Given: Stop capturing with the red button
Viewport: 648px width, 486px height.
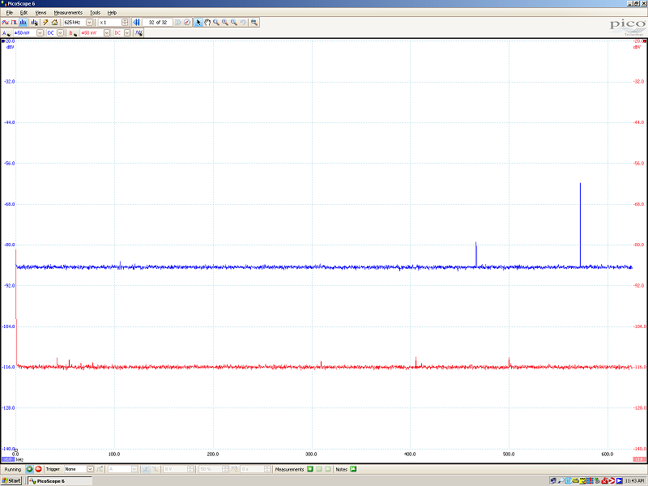Looking at the screenshot, I should pos(38,469).
